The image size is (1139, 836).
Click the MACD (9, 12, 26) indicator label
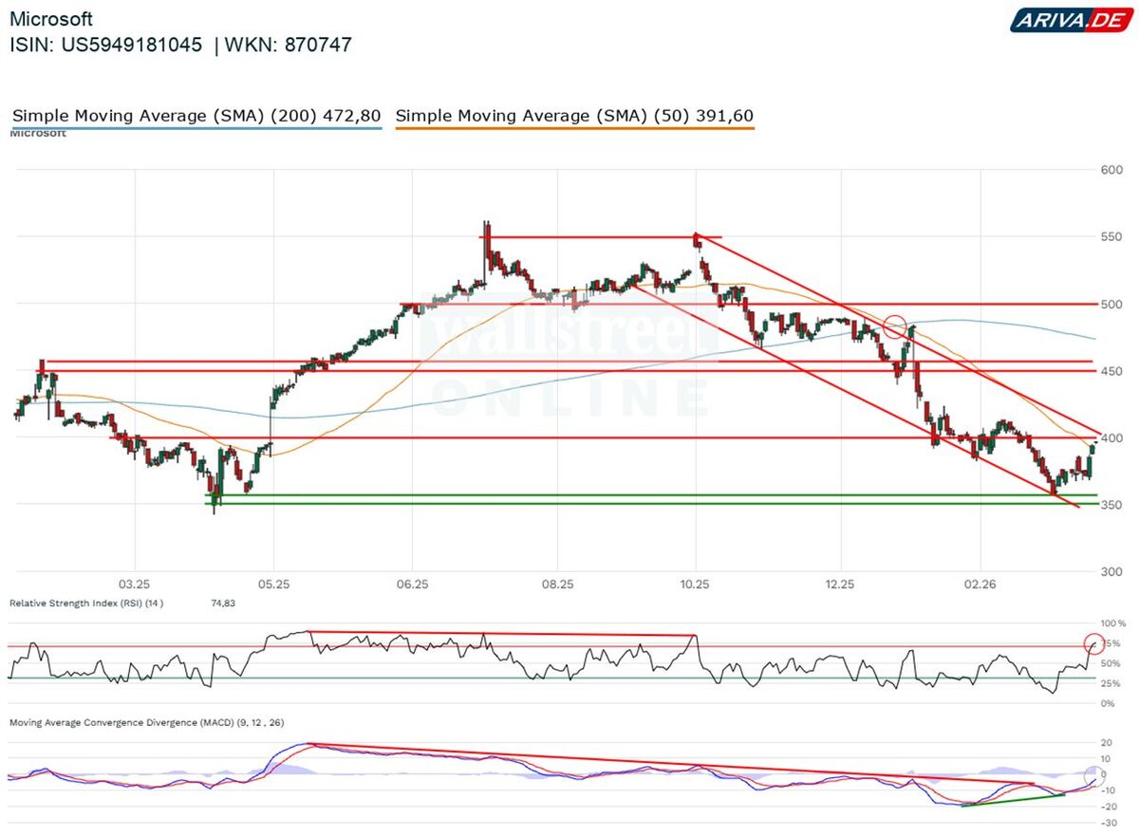146,723
